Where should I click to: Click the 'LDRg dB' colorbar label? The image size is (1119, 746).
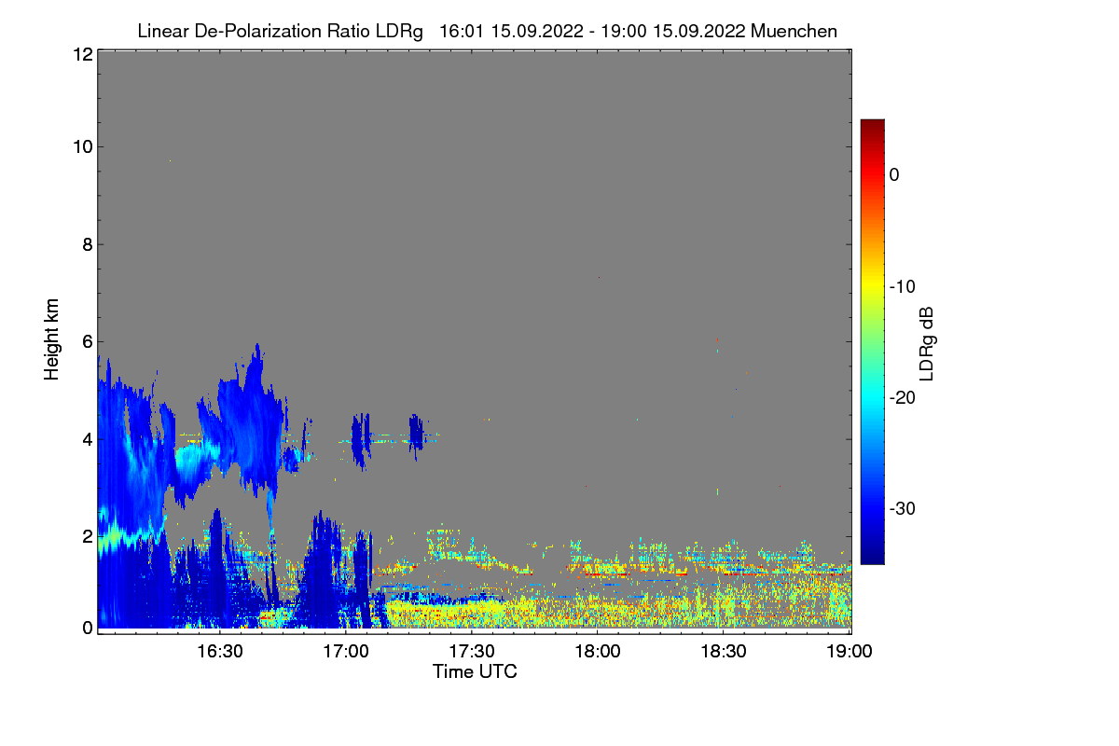point(927,344)
